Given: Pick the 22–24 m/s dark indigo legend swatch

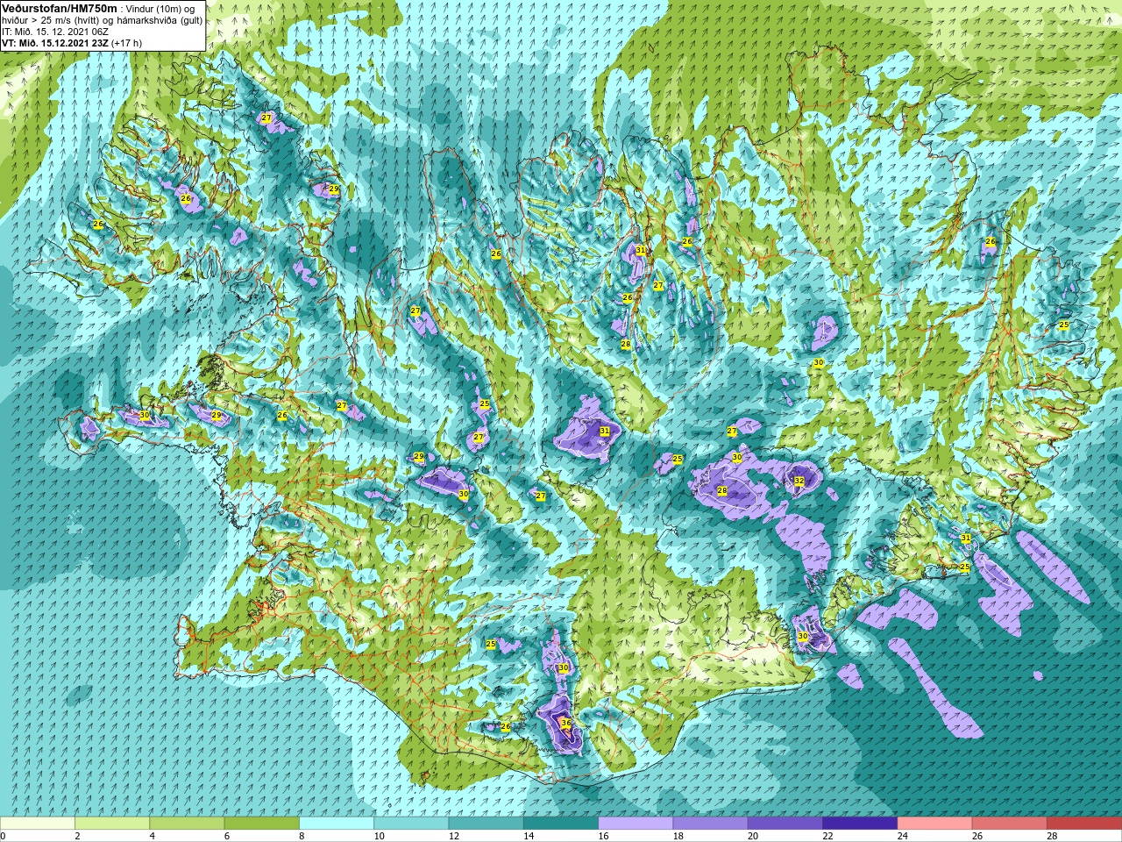Looking at the screenshot, I should (860, 824).
